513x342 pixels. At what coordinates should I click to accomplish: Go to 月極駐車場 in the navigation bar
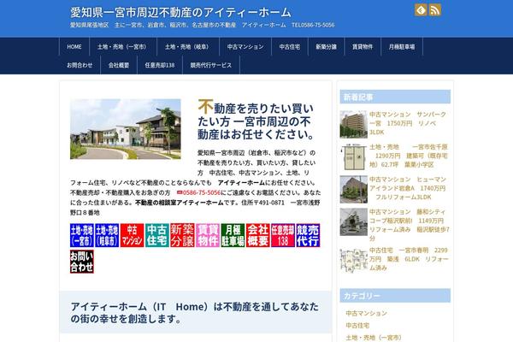(x=402, y=47)
